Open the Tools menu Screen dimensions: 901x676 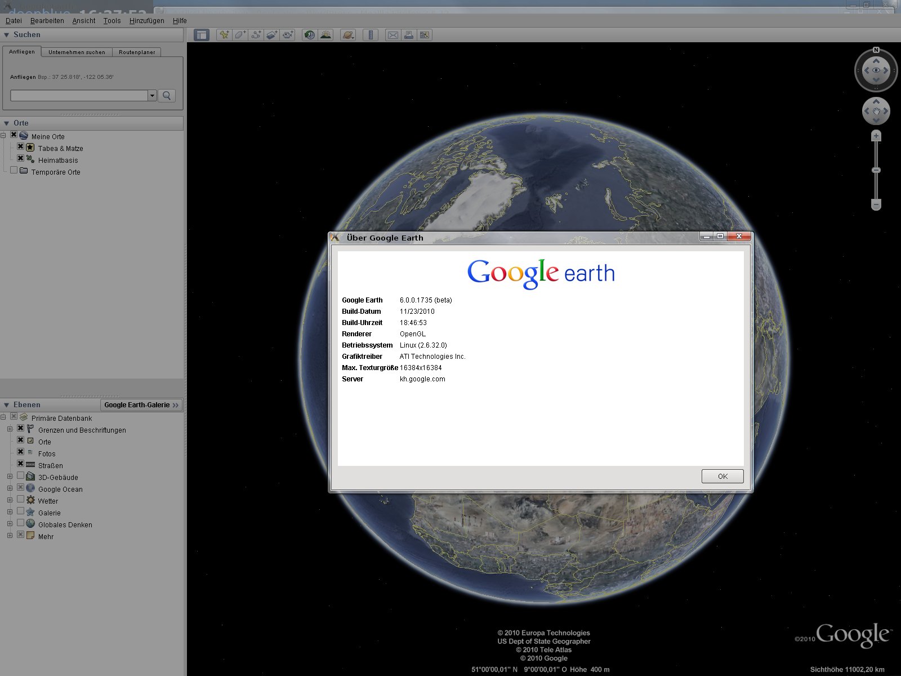coord(112,21)
